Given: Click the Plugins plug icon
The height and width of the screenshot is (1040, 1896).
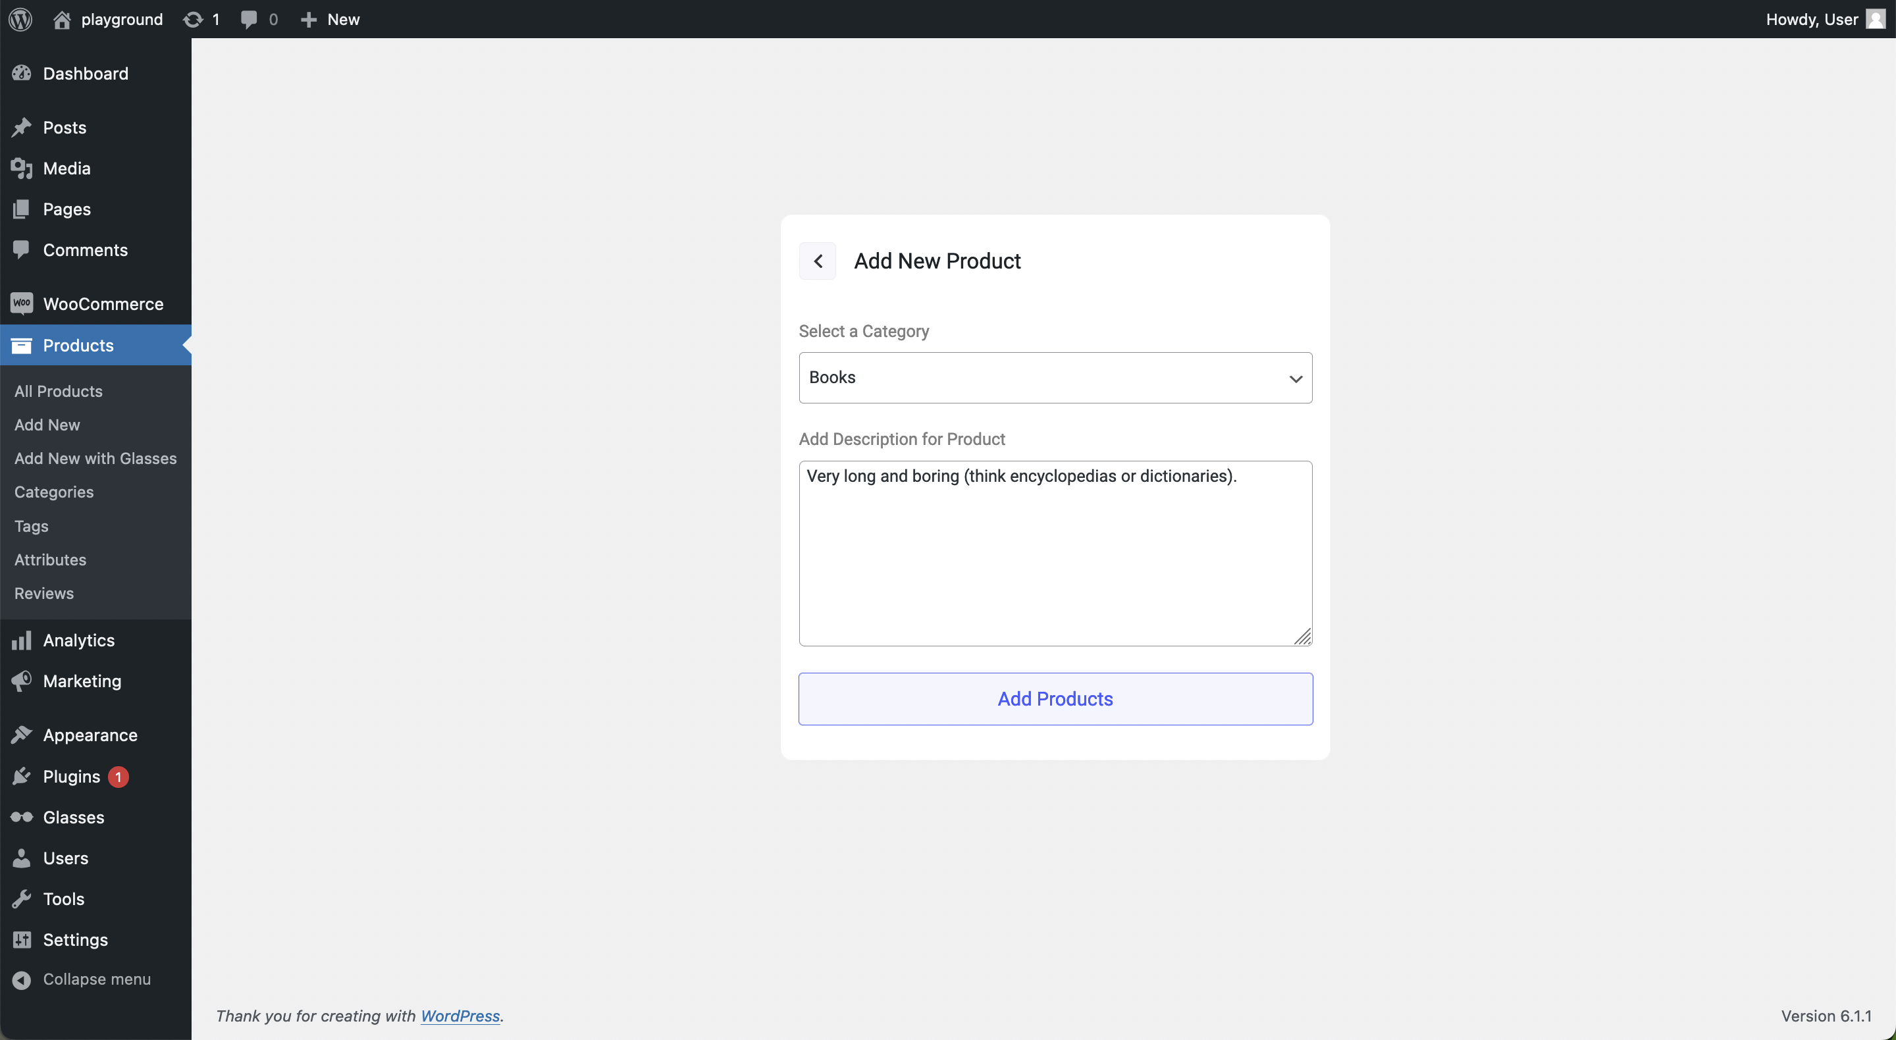Looking at the screenshot, I should (x=21, y=776).
